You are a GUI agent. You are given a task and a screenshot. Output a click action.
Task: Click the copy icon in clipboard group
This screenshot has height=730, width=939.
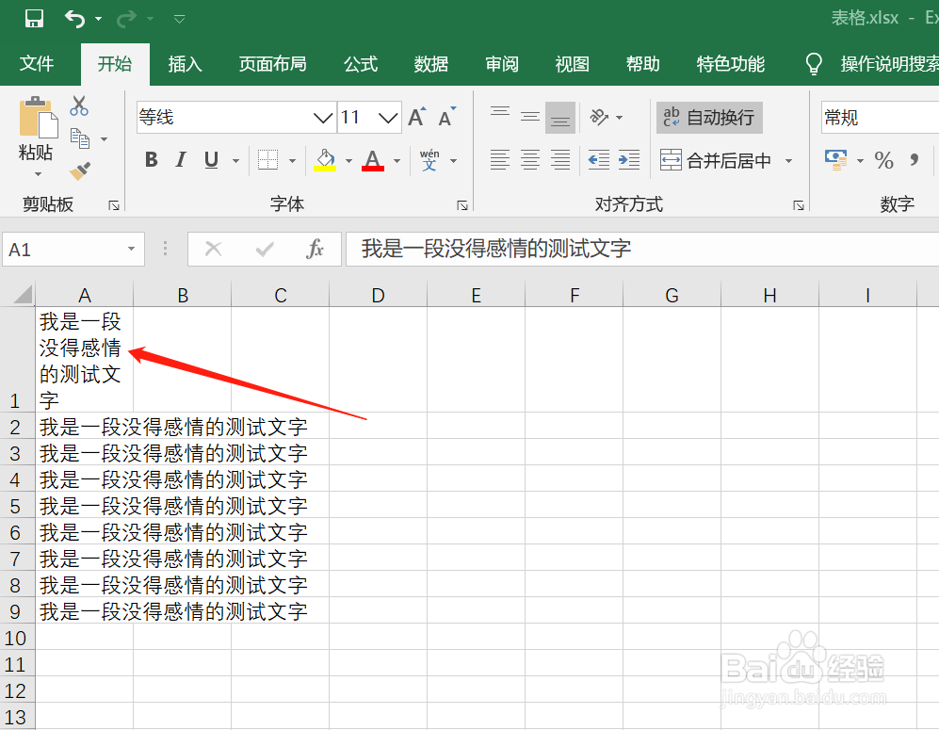click(x=81, y=138)
